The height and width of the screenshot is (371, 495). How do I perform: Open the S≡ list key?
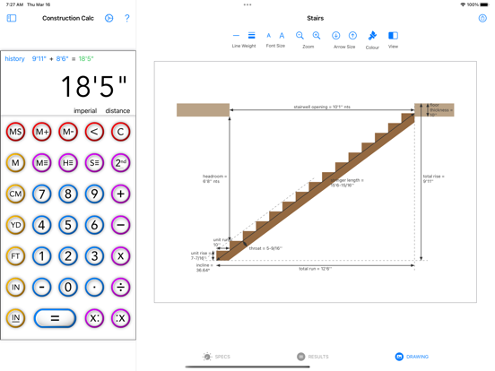click(94, 163)
